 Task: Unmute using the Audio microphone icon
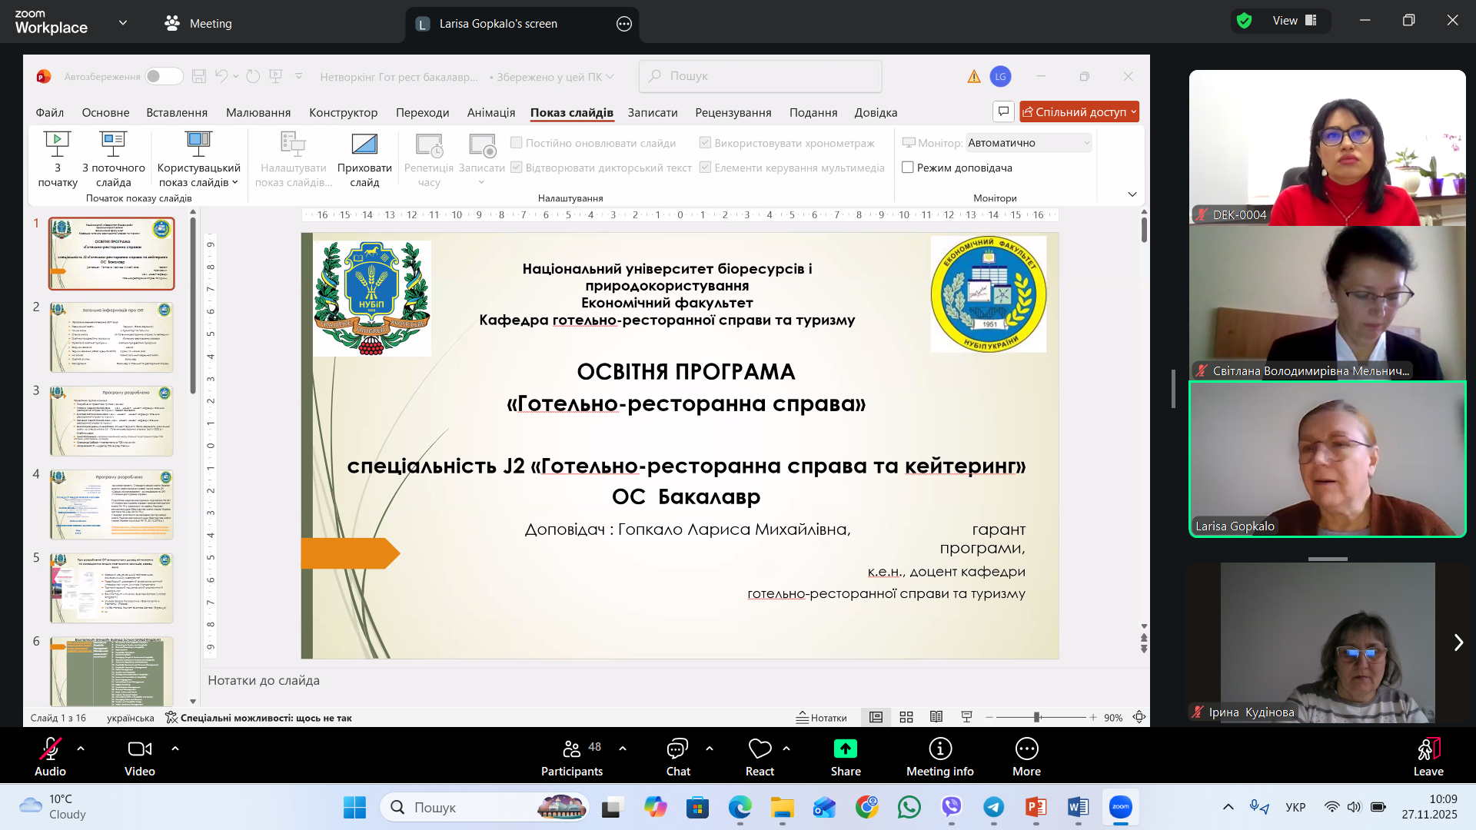pos(50,749)
